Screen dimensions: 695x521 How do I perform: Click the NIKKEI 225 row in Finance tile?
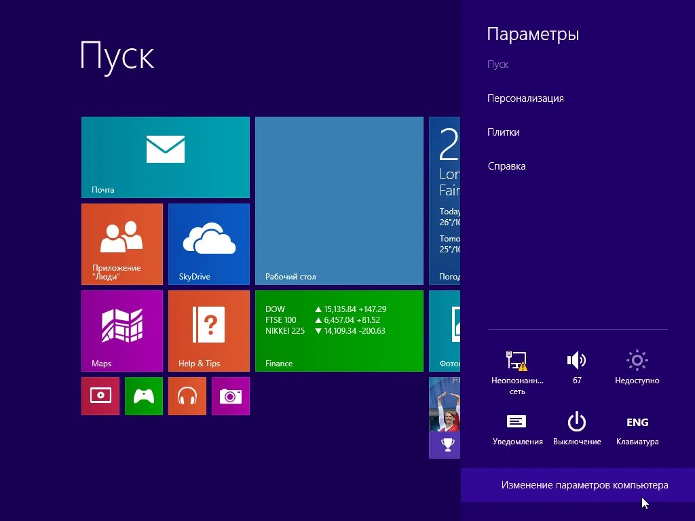point(325,331)
